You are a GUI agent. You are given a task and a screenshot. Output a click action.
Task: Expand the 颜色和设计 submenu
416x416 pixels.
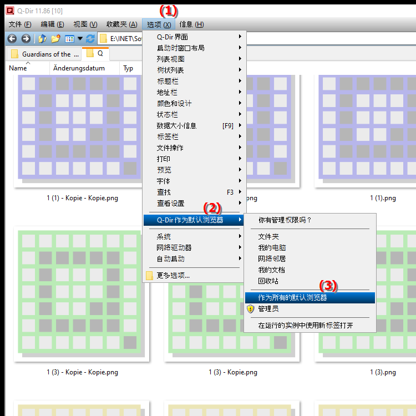click(194, 104)
